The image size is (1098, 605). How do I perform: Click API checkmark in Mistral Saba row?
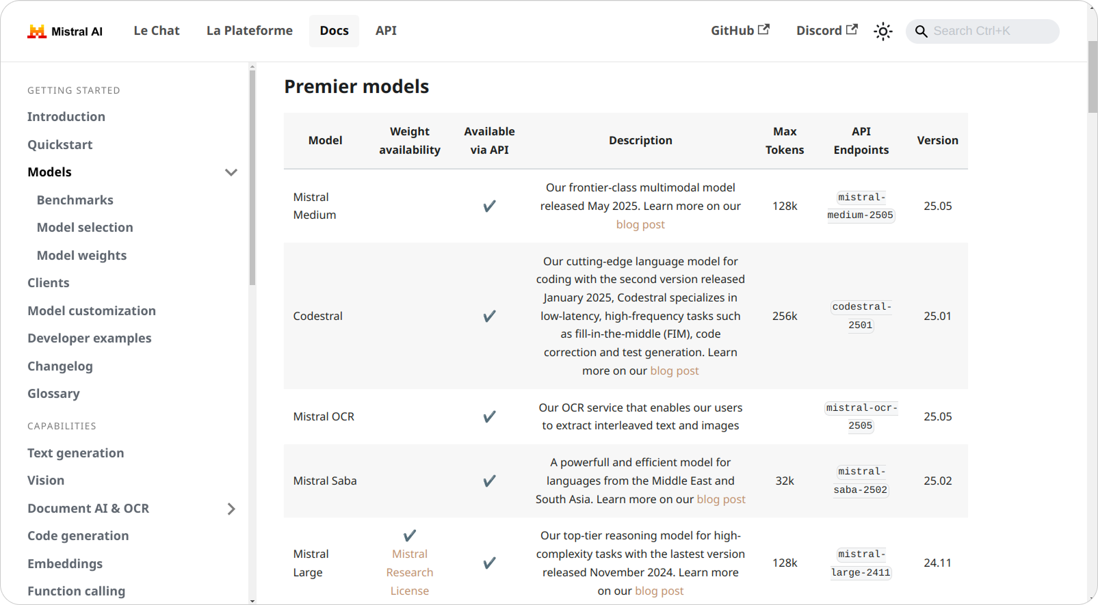pyautogui.click(x=489, y=481)
